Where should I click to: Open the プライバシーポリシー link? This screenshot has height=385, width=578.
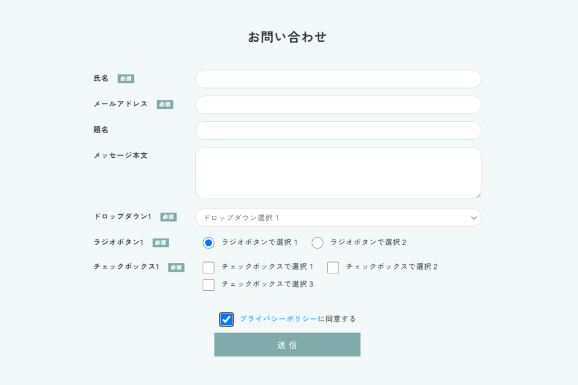[x=278, y=319]
